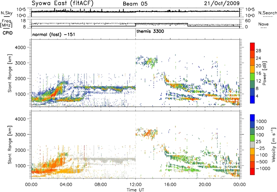This screenshot has width=277, height=192.
Task: Click the 'N.Search' legend label
Action: tap(268, 13)
